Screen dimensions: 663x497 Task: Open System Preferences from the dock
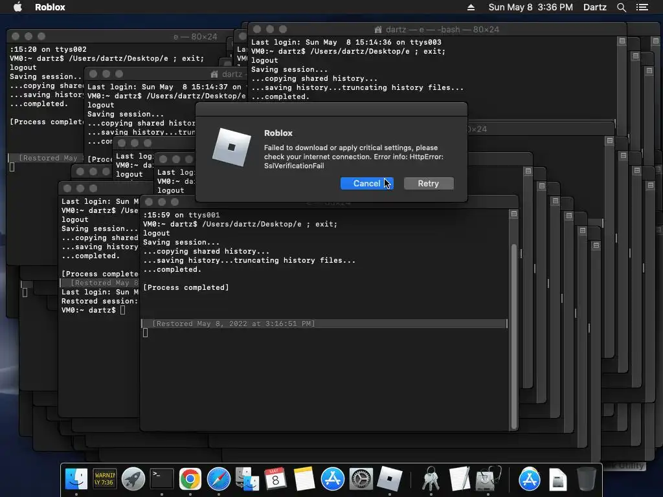coord(361,479)
